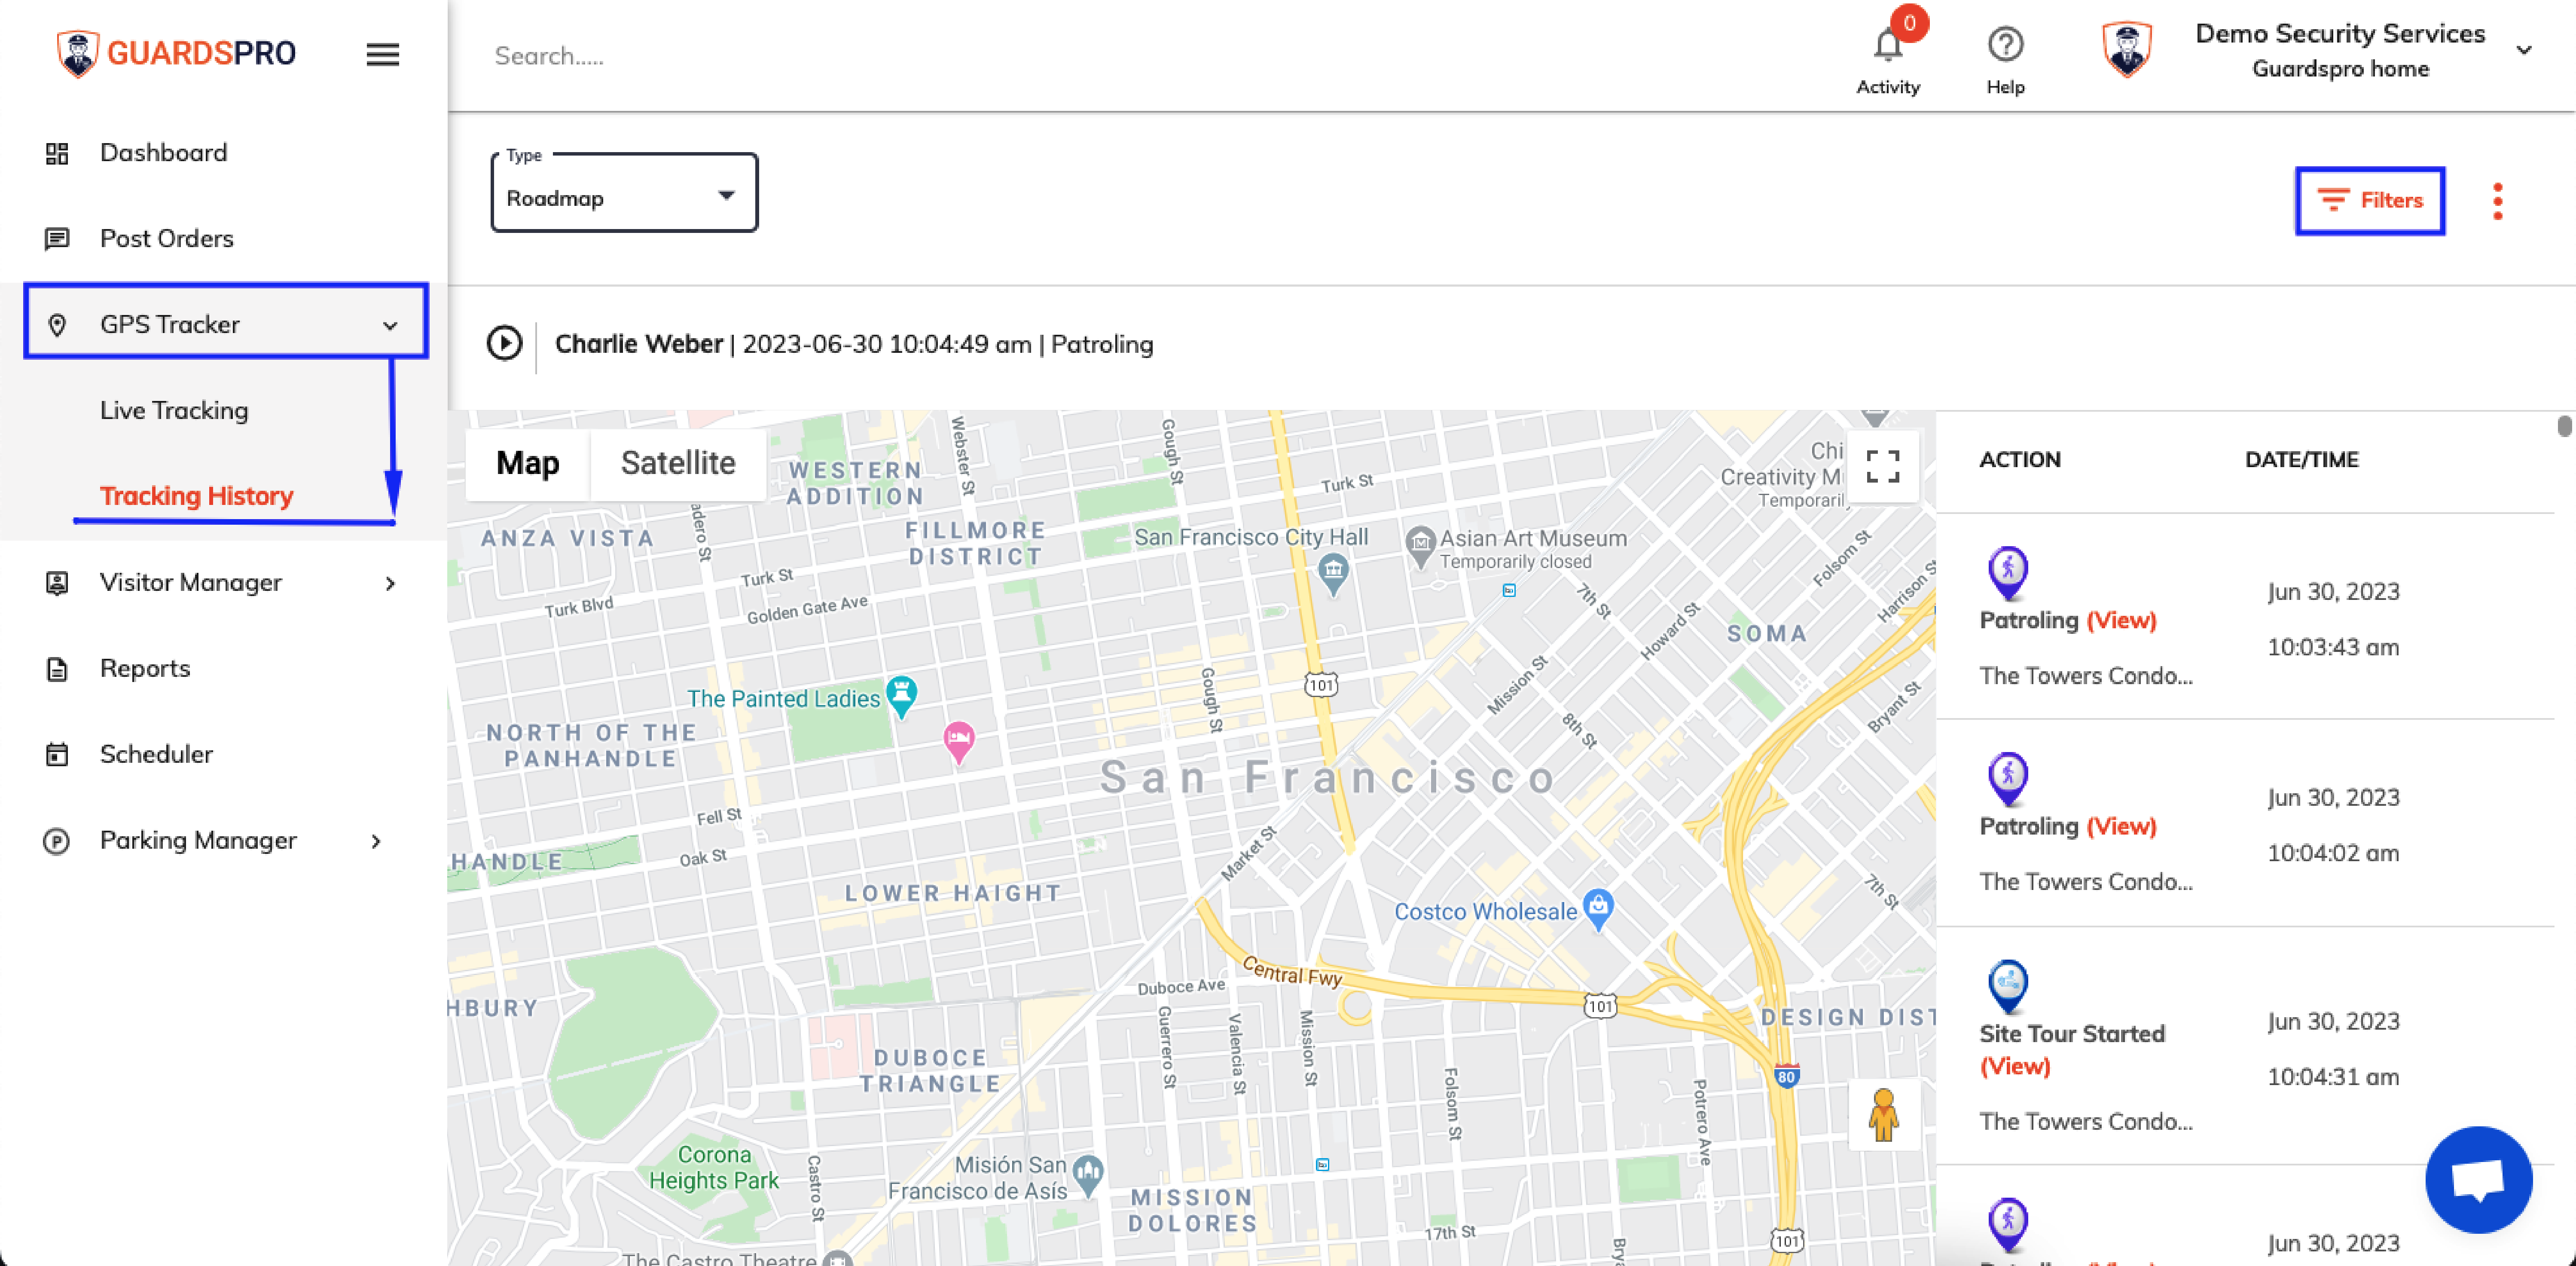This screenshot has width=2576, height=1266.
Task: Go to Post Orders in the sidebar
Action: pyautogui.click(x=167, y=238)
